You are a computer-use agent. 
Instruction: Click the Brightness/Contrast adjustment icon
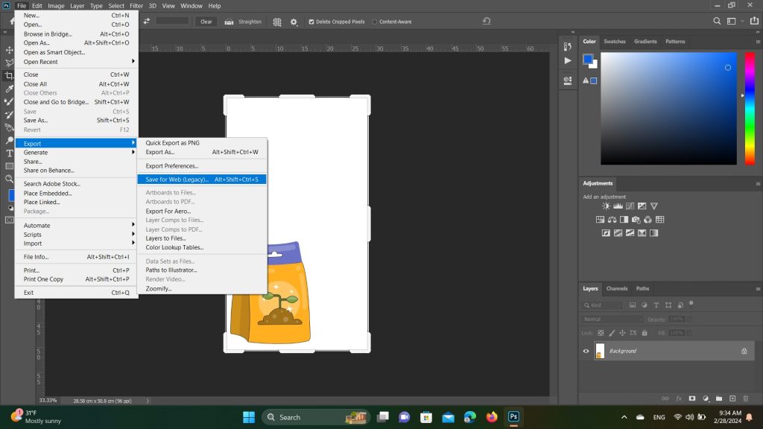[x=606, y=206]
